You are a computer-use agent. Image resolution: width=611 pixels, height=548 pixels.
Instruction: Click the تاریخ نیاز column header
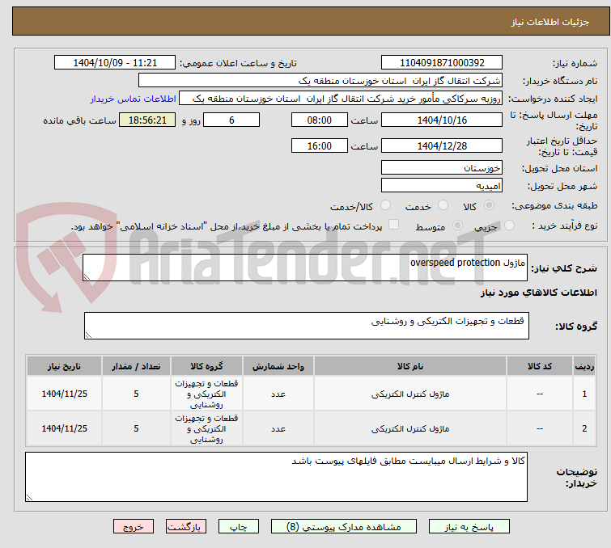tap(64, 366)
